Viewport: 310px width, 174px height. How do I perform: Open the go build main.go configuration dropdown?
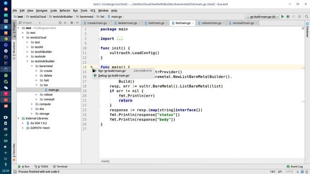coord(262,17)
